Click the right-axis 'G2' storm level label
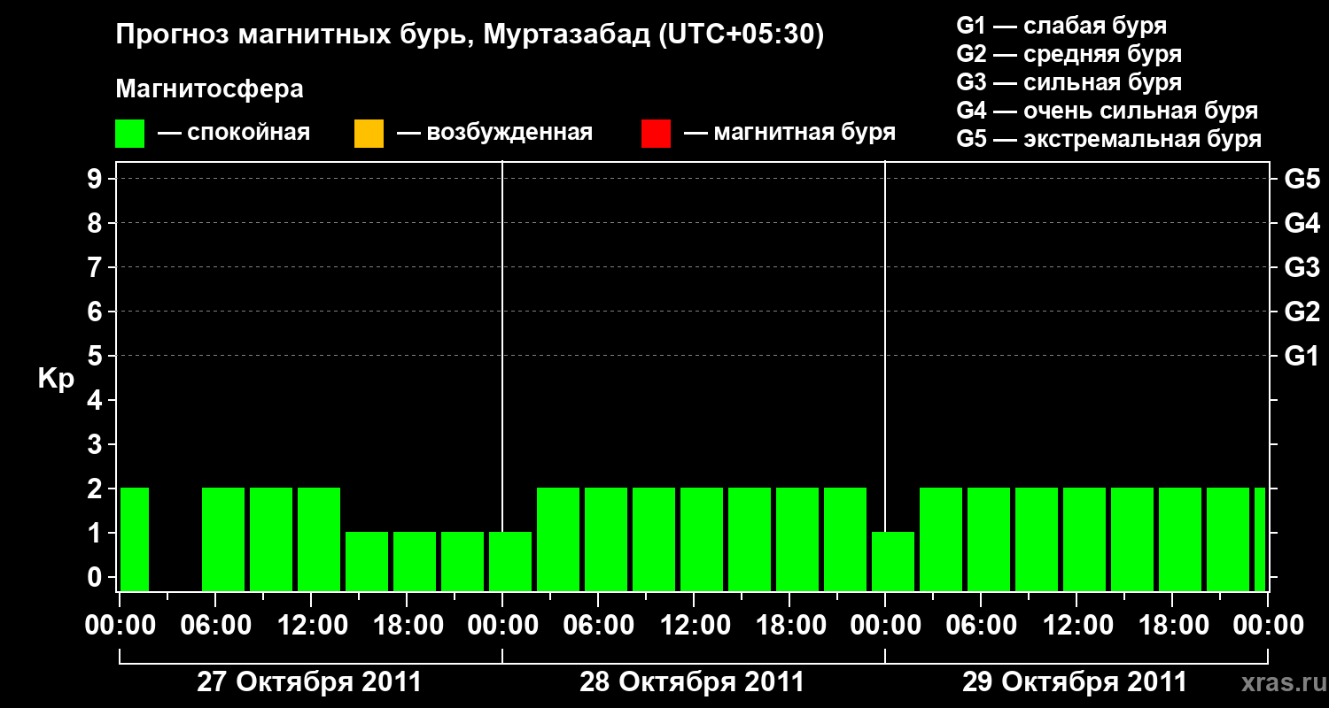The width and height of the screenshot is (1329, 708). pyautogui.click(x=1302, y=312)
